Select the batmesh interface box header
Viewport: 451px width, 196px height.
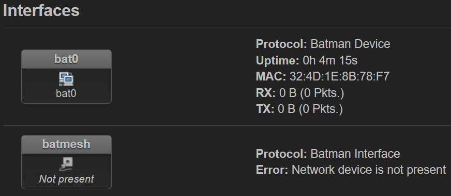click(x=66, y=144)
